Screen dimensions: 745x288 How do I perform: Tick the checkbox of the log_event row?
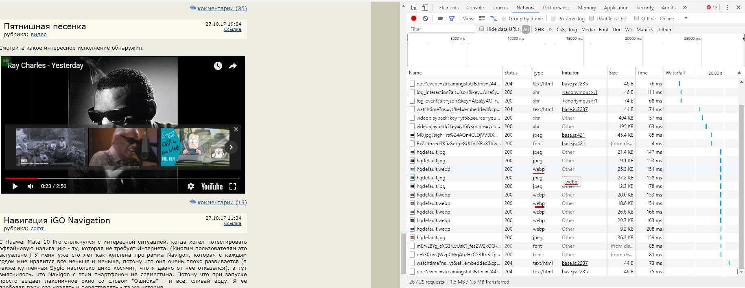(412, 100)
